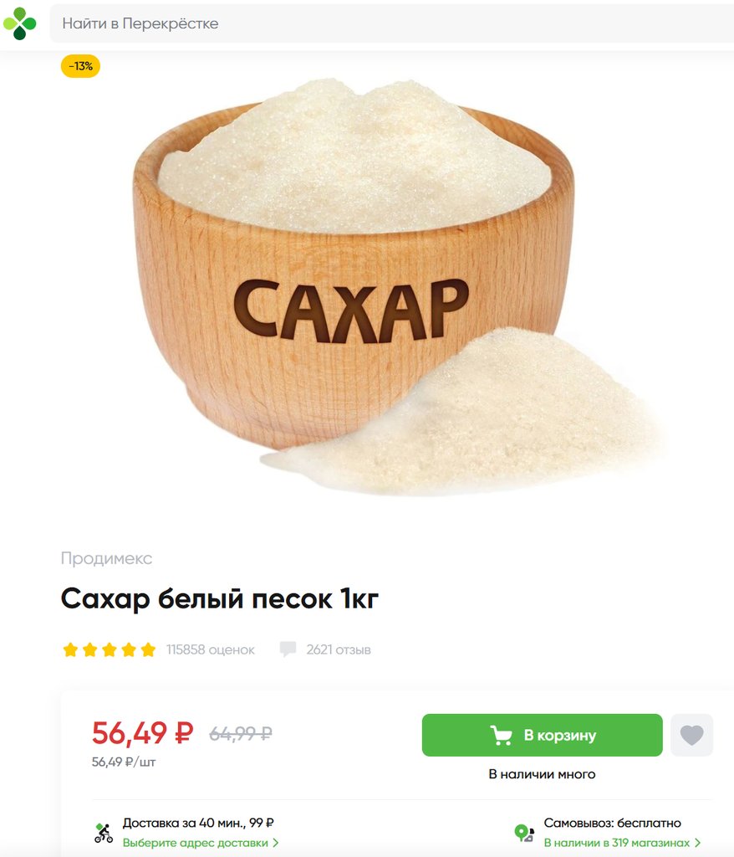
Task: Expand the chevron next to delivery address
Action: 276,843
